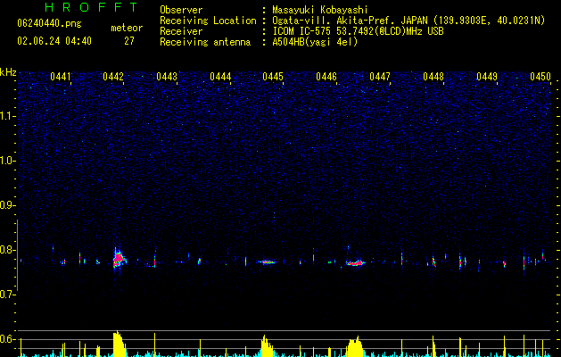561x357 pixels.
Task: Click the 0447 time marker
Action: [380, 77]
